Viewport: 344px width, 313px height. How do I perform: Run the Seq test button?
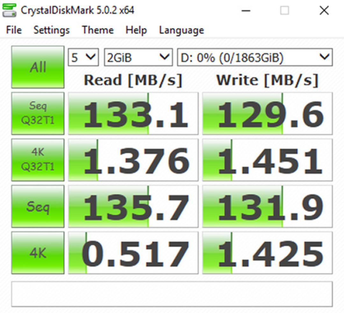pyautogui.click(x=38, y=206)
